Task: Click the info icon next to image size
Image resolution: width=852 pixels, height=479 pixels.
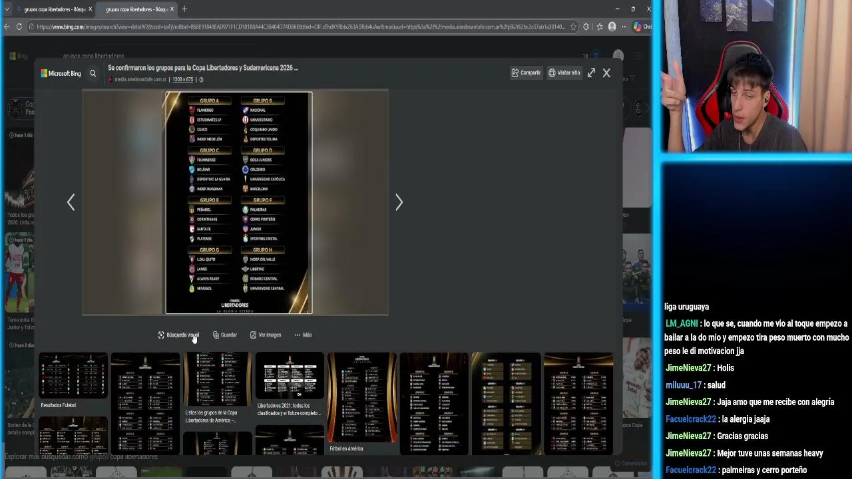Action: point(201,79)
